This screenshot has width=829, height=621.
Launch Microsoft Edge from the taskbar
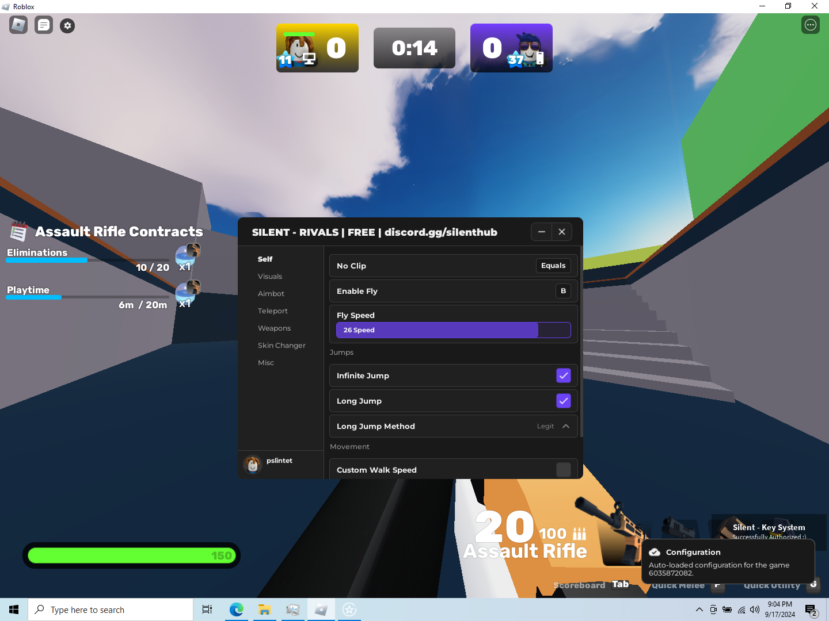pyautogui.click(x=236, y=609)
